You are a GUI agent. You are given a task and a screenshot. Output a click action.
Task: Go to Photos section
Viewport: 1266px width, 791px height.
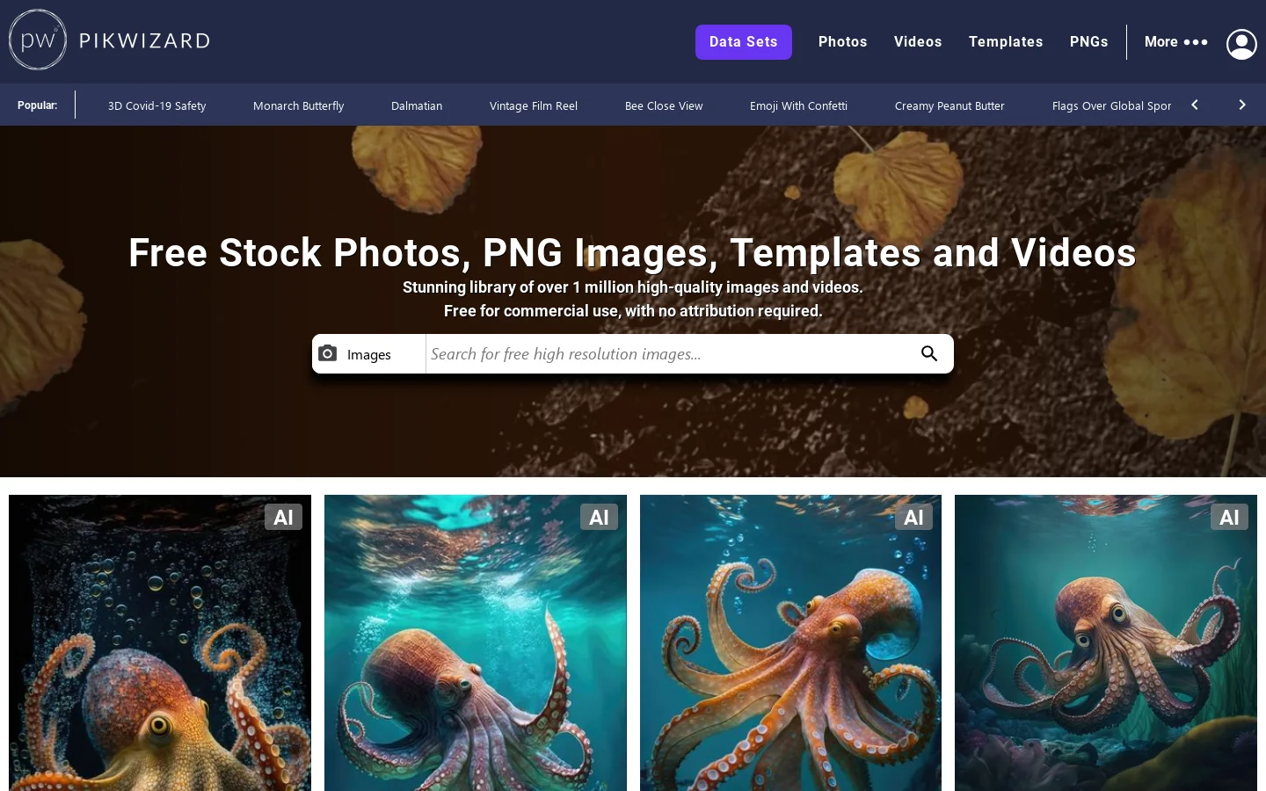tap(843, 41)
